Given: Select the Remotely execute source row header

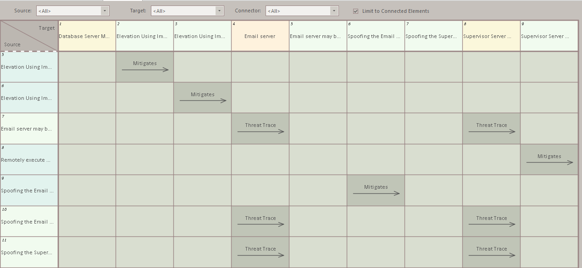Looking at the screenshot, I should coord(29,159).
